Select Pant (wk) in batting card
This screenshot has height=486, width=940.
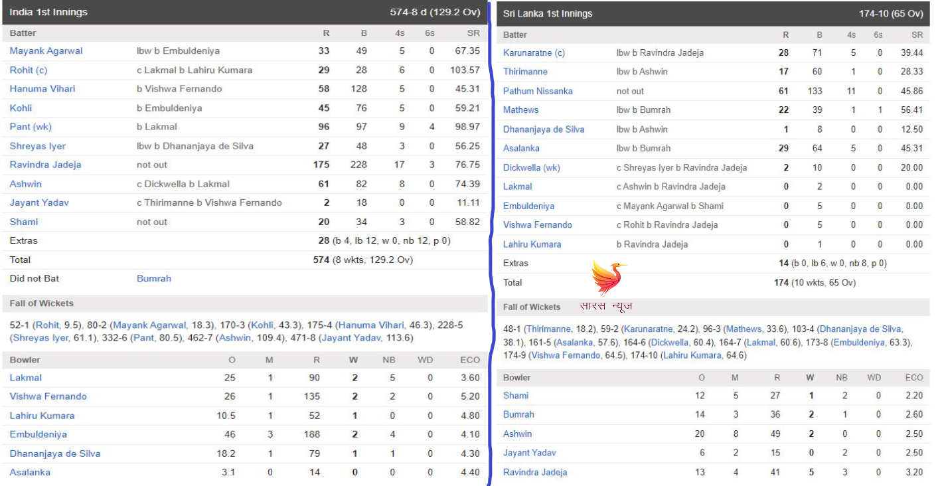coord(31,127)
